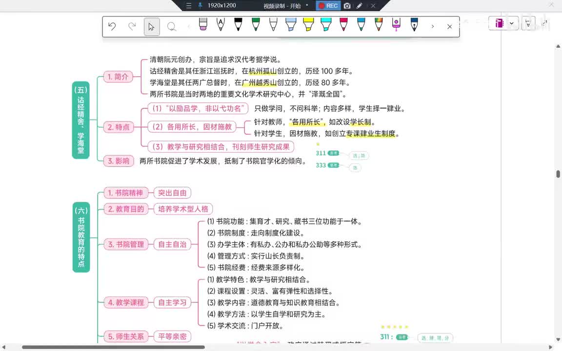The height and width of the screenshot is (351, 562).
Task: Activate the lasso select tool
Action: pos(172,27)
